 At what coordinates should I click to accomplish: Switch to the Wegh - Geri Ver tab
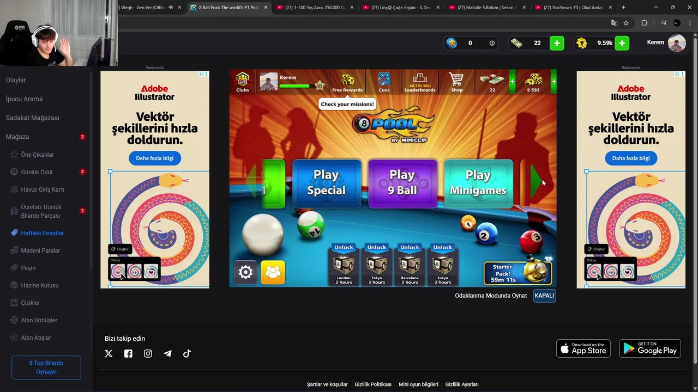pos(142,8)
